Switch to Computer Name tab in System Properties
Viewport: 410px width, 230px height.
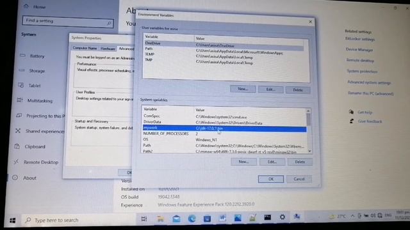(x=85, y=48)
